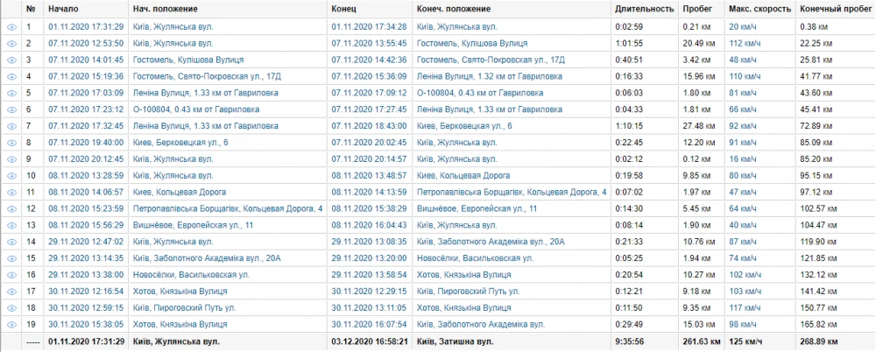Open end time 30.11.2020 16:07:54 link
Image resolution: width=876 pixels, height=352 pixels.
point(370,324)
